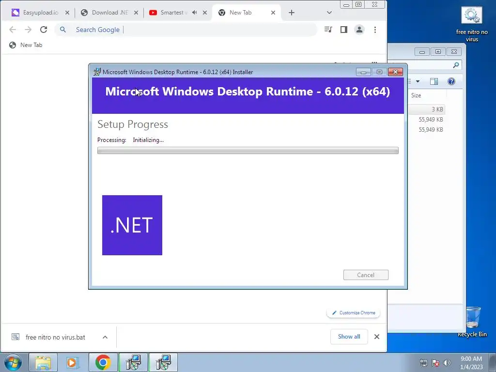Select the 3 KB file row
The height and width of the screenshot is (372, 496).
click(x=426, y=109)
